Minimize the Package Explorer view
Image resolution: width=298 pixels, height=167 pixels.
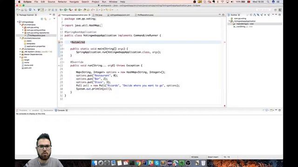(50, 14)
